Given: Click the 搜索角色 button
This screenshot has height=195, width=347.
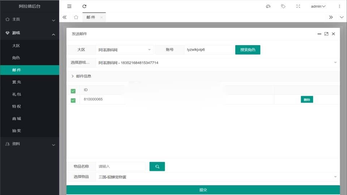Looking at the screenshot, I should [248, 50].
